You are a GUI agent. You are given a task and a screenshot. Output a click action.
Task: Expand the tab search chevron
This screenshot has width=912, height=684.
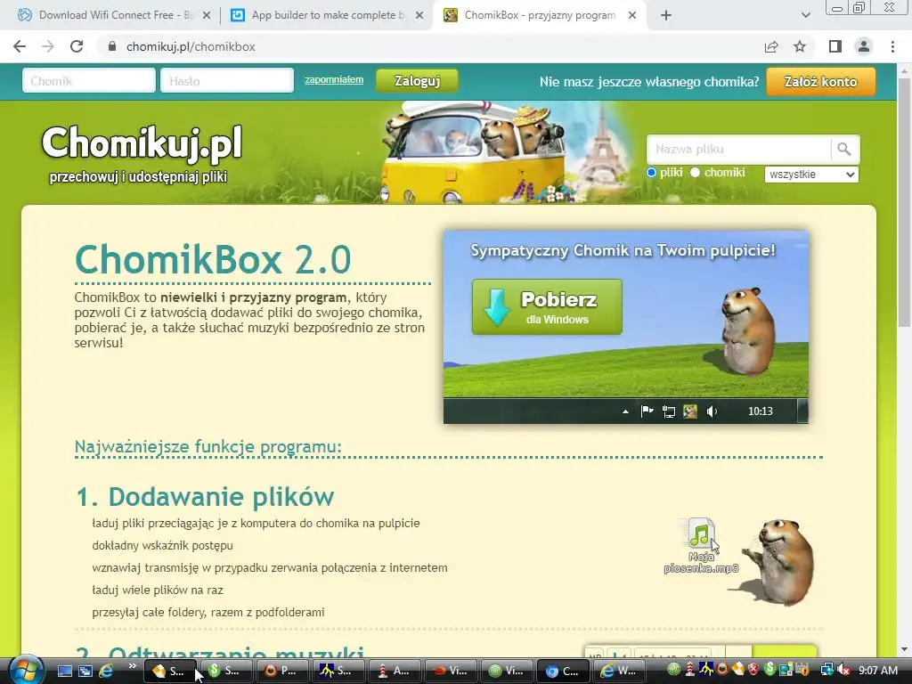pos(805,16)
